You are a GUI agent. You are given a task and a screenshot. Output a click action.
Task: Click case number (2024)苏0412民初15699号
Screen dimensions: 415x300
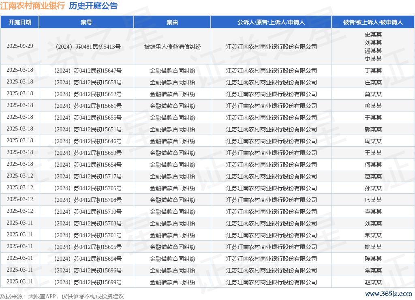[x=87, y=282]
